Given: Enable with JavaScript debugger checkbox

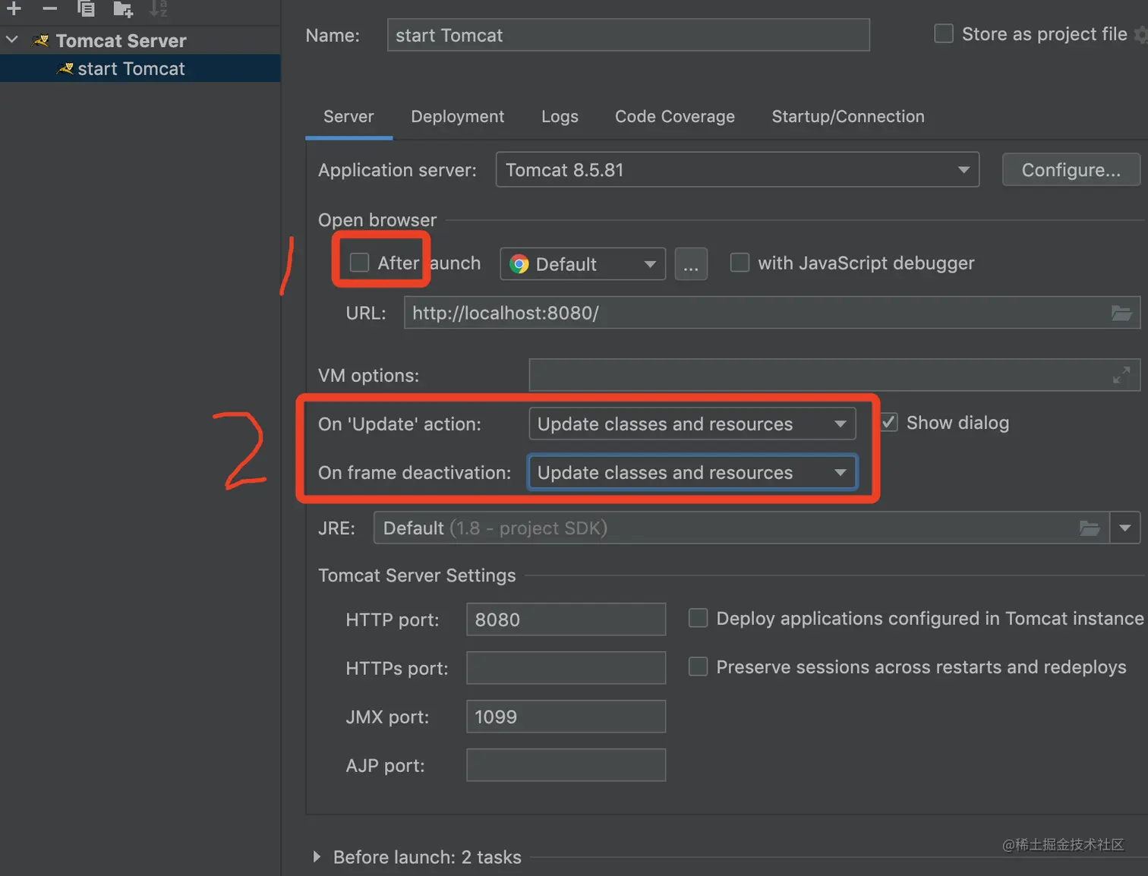Looking at the screenshot, I should (x=740, y=263).
